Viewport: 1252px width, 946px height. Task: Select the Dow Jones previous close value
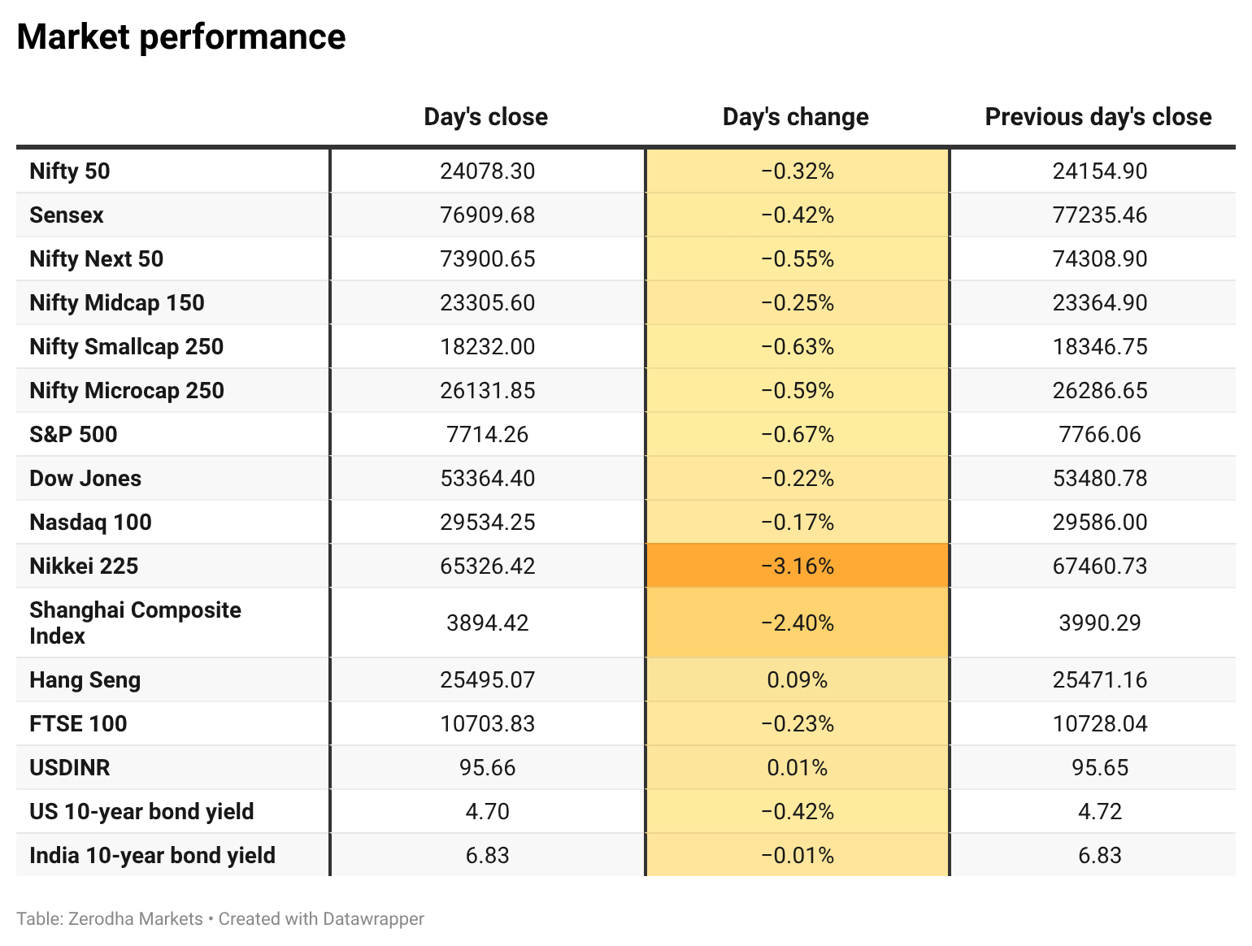tap(1100, 479)
